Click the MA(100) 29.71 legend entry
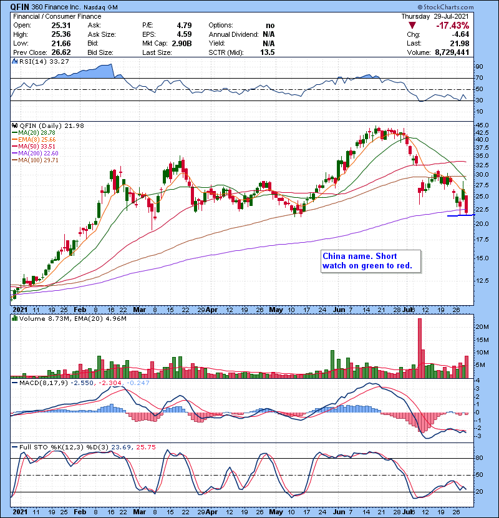This screenshot has height=518, width=499. click(35, 160)
